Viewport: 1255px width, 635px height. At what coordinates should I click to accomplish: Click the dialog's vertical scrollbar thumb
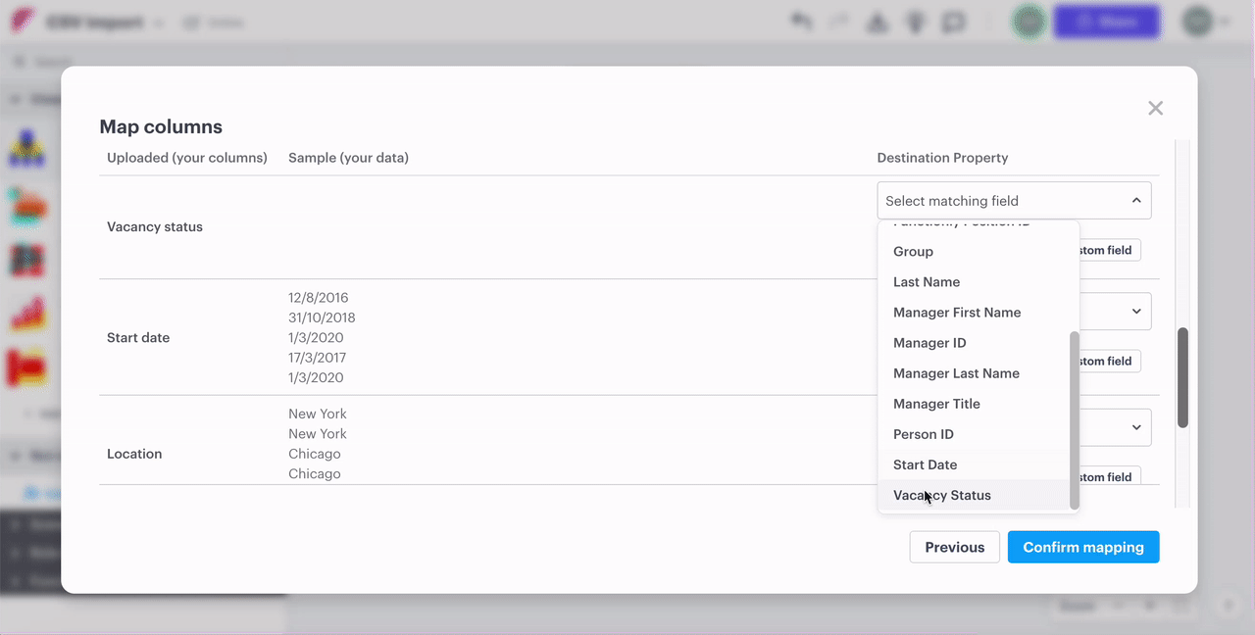[1182, 377]
